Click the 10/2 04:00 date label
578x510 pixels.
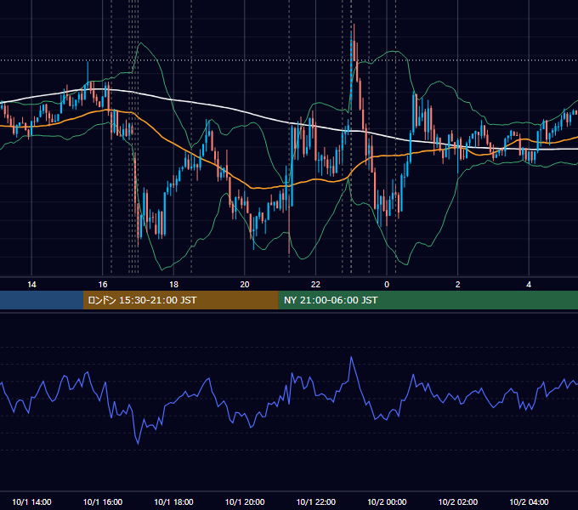529,501
